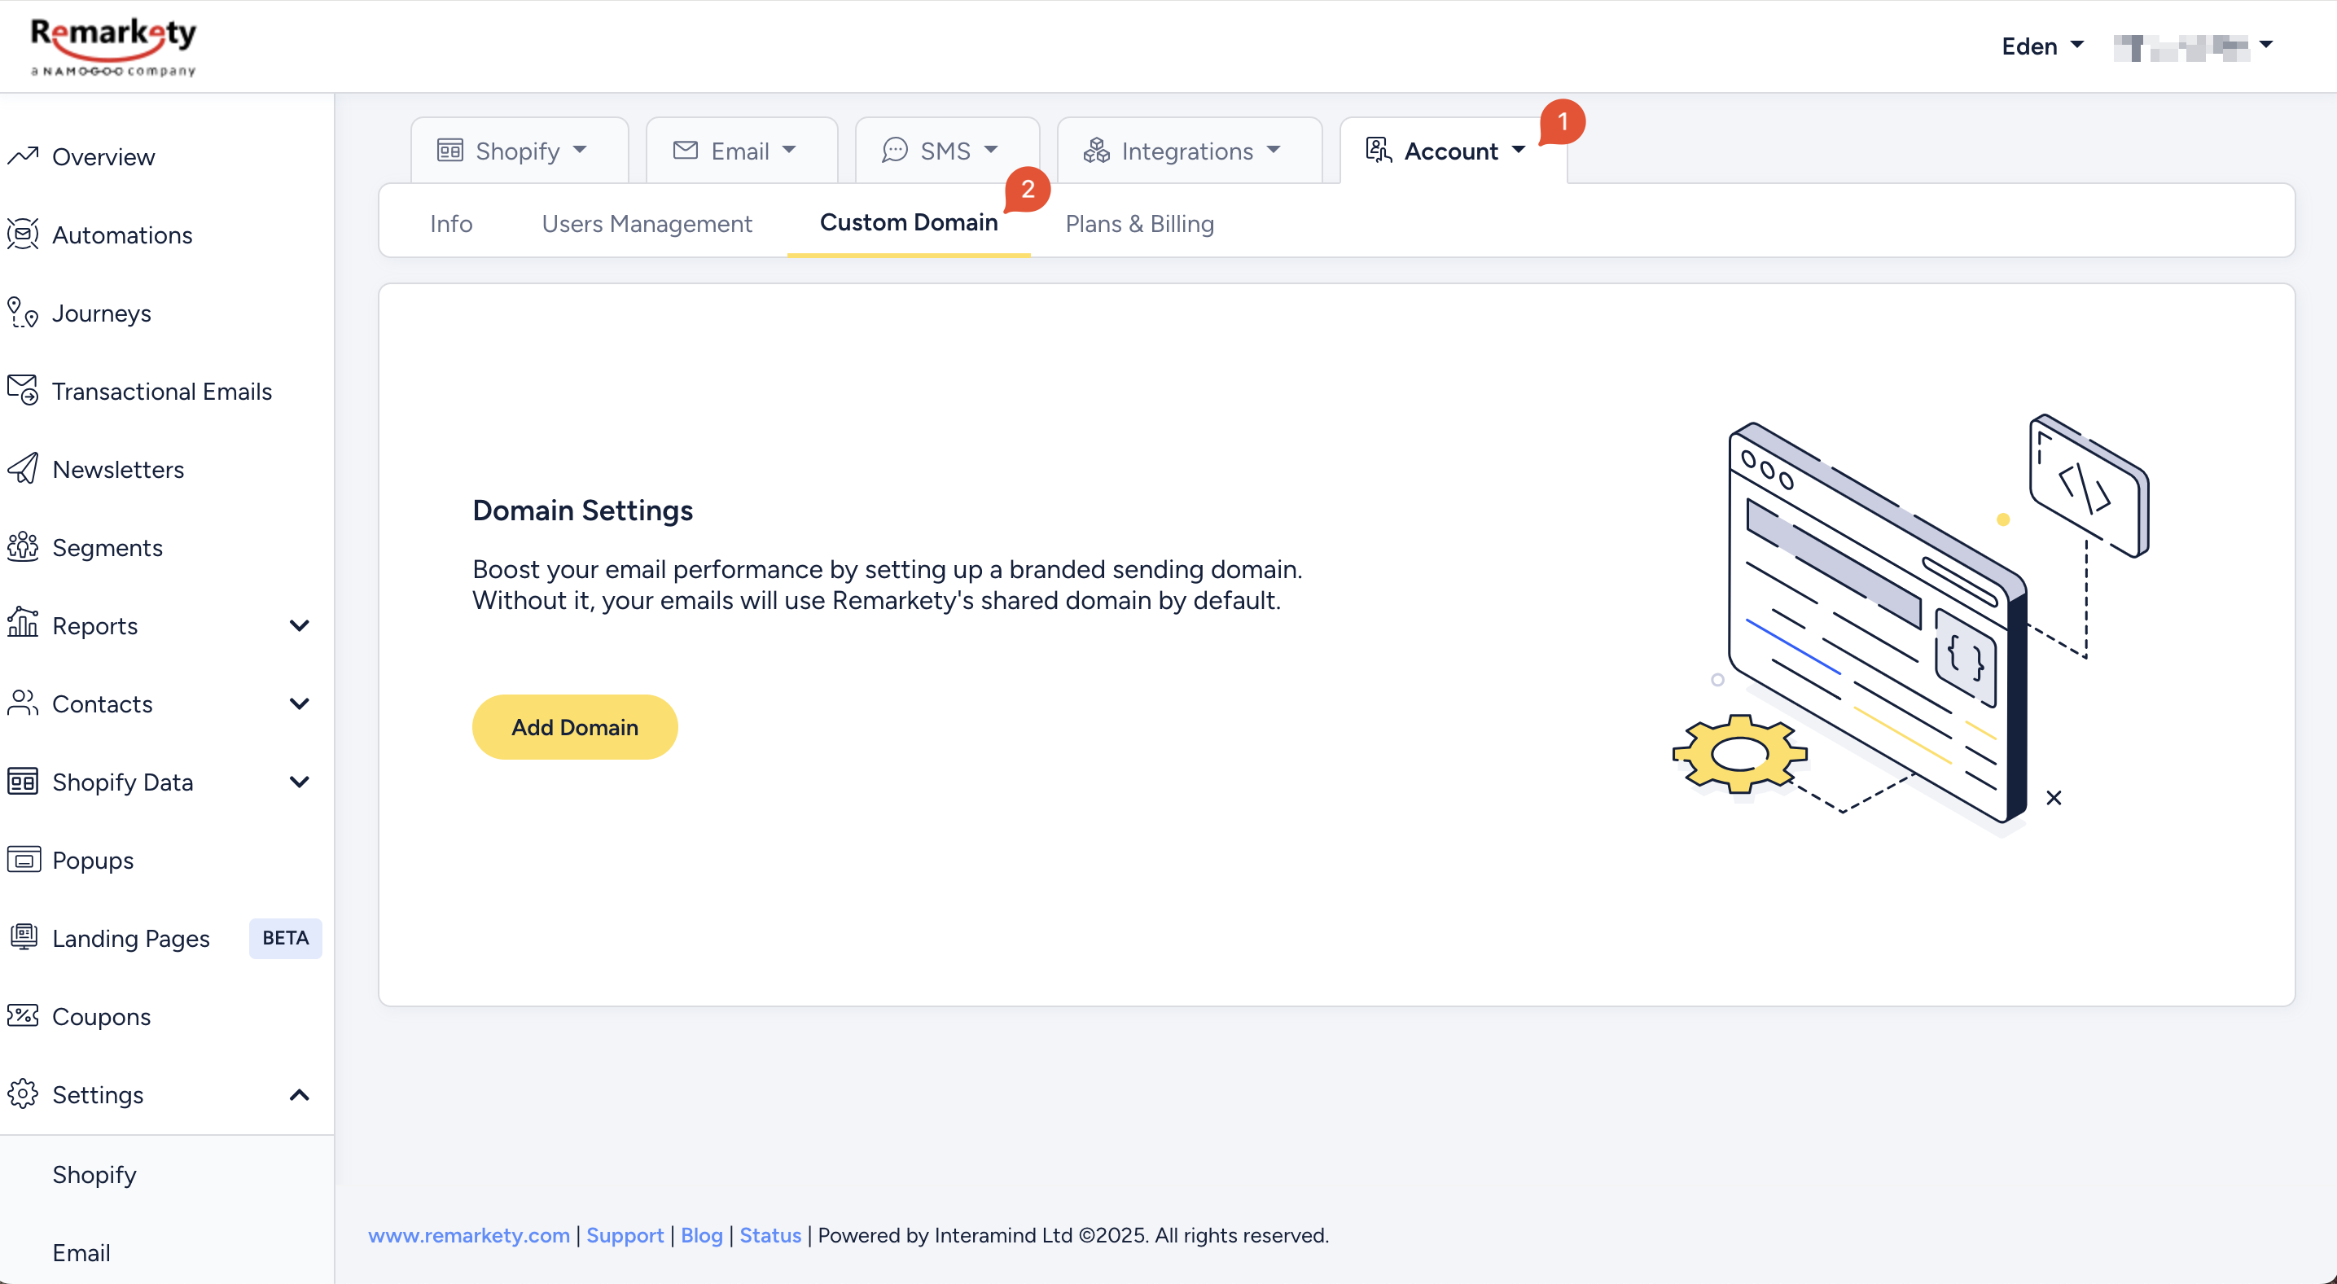The width and height of the screenshot is (2337, 1284).
Task: Open the Integrations settings tab
Action: 1190,150
